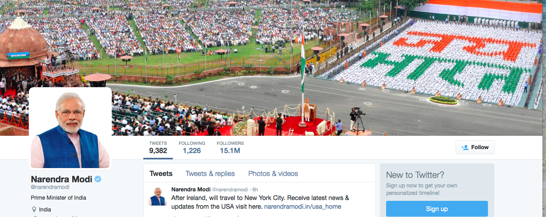546x217 pixels.
Task: Click the Narendra Modi profile name heading
Action: (x=62, y=179)
